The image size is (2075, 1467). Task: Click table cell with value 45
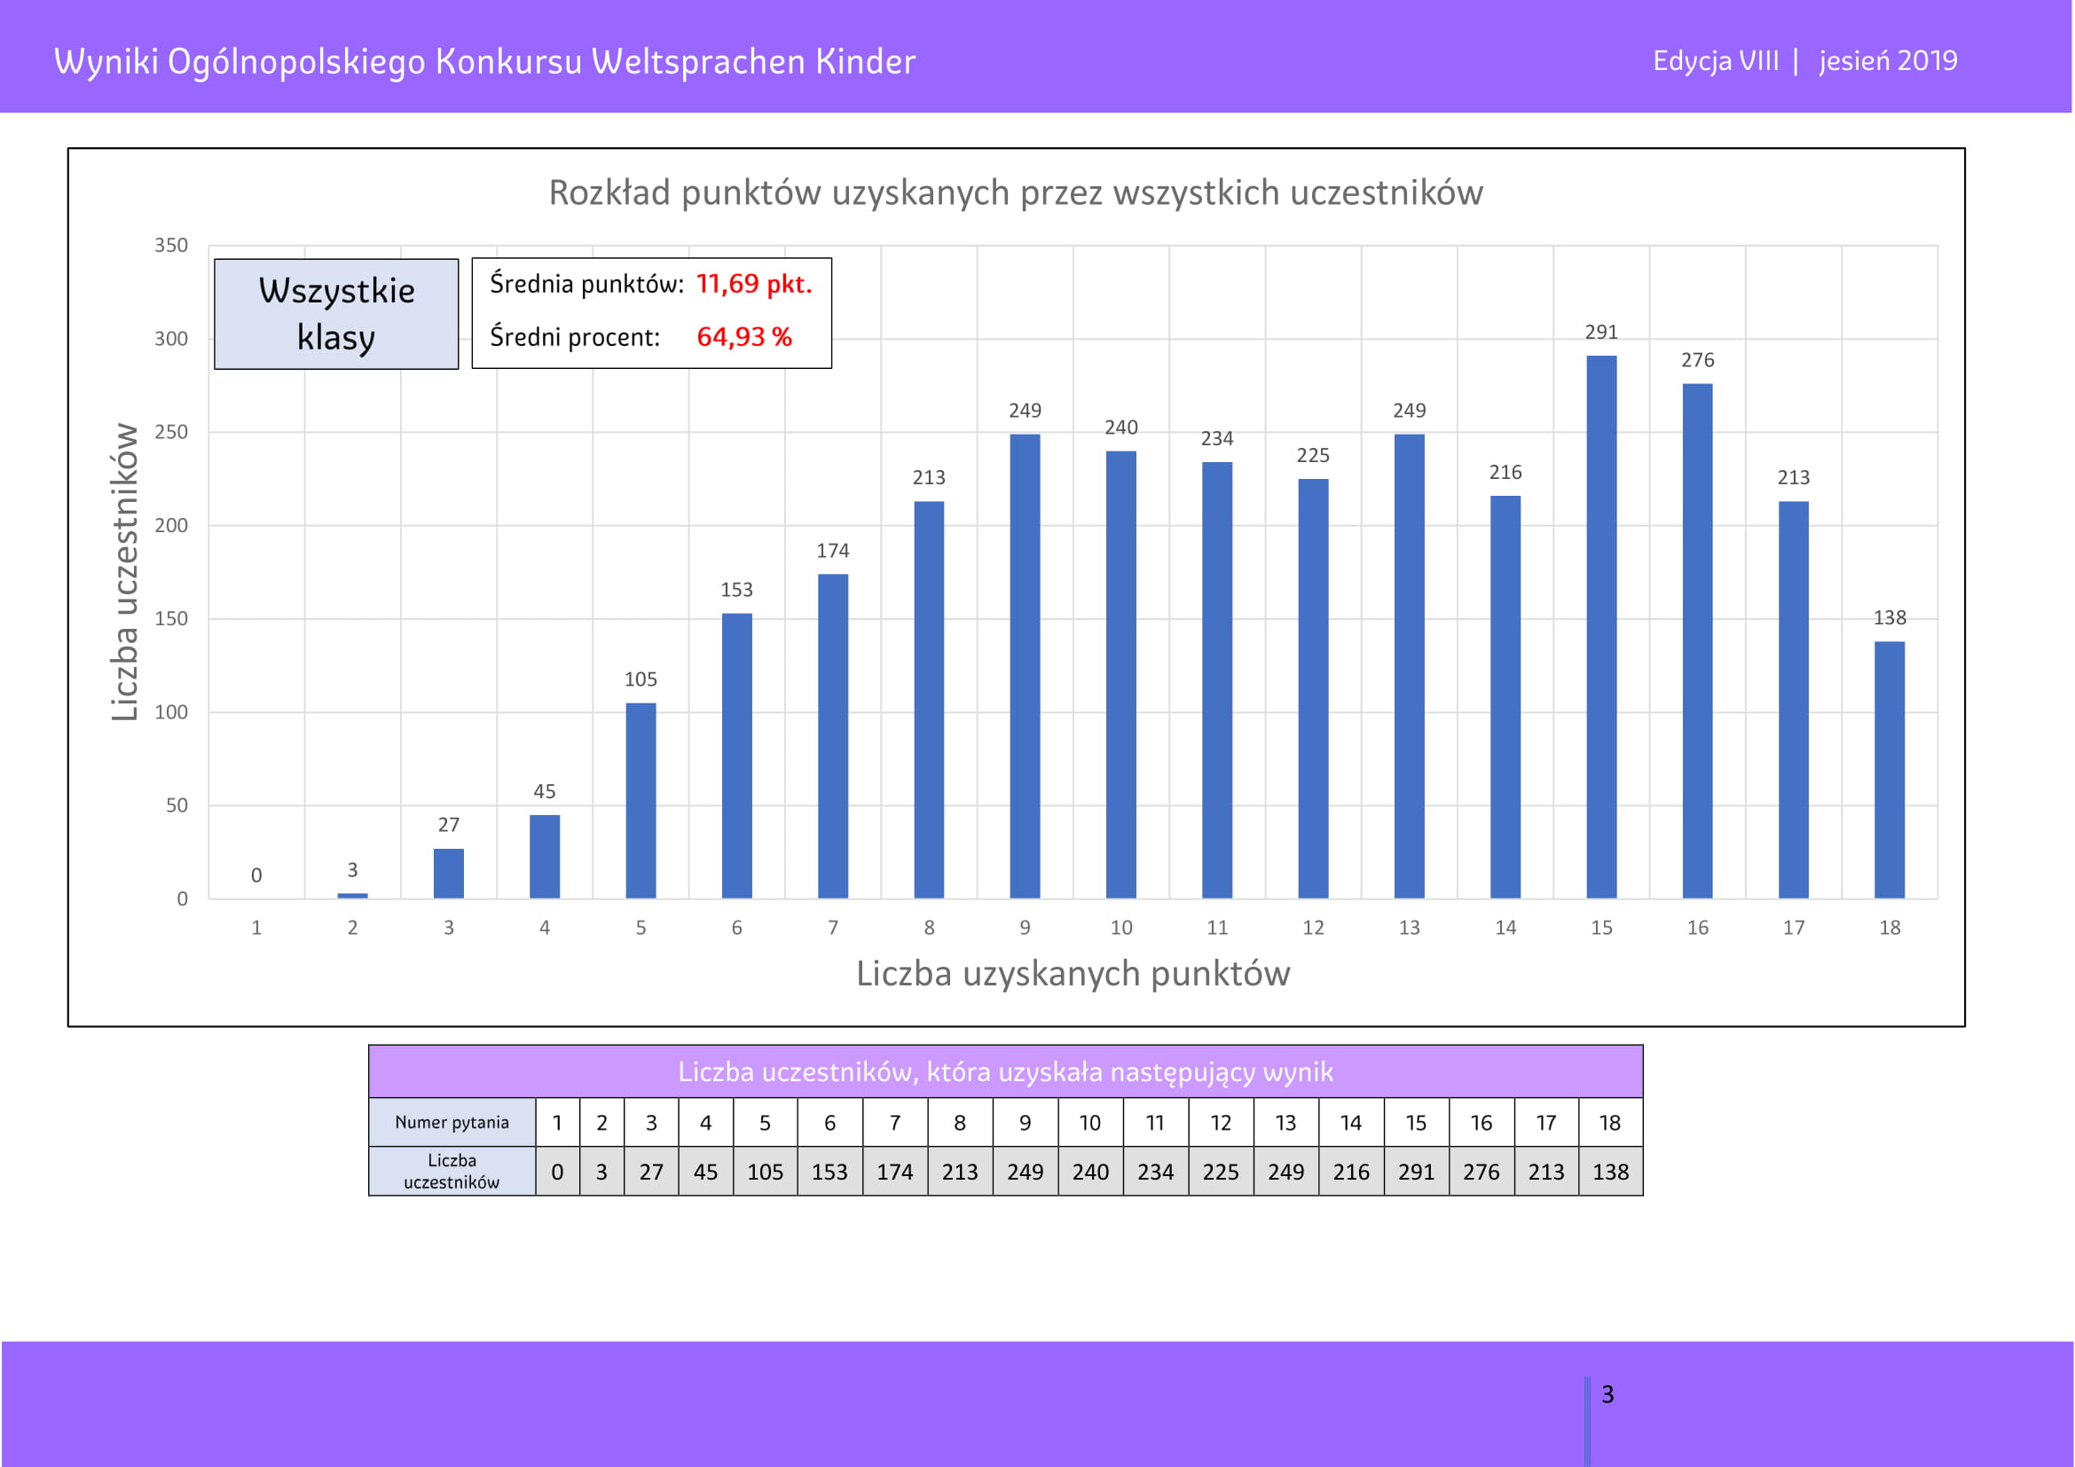[706, 1172]
